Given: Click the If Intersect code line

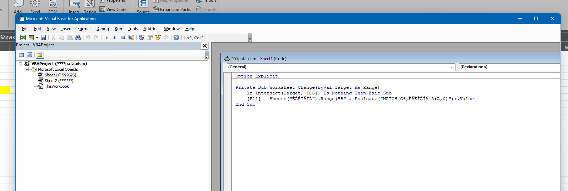Looking at the screenshot, I should tap(319, 93).
